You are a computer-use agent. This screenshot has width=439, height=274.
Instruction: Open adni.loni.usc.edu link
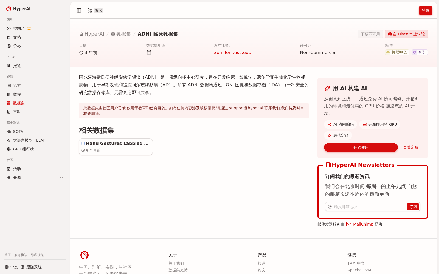pyautogui.click(x=233, y=52)
